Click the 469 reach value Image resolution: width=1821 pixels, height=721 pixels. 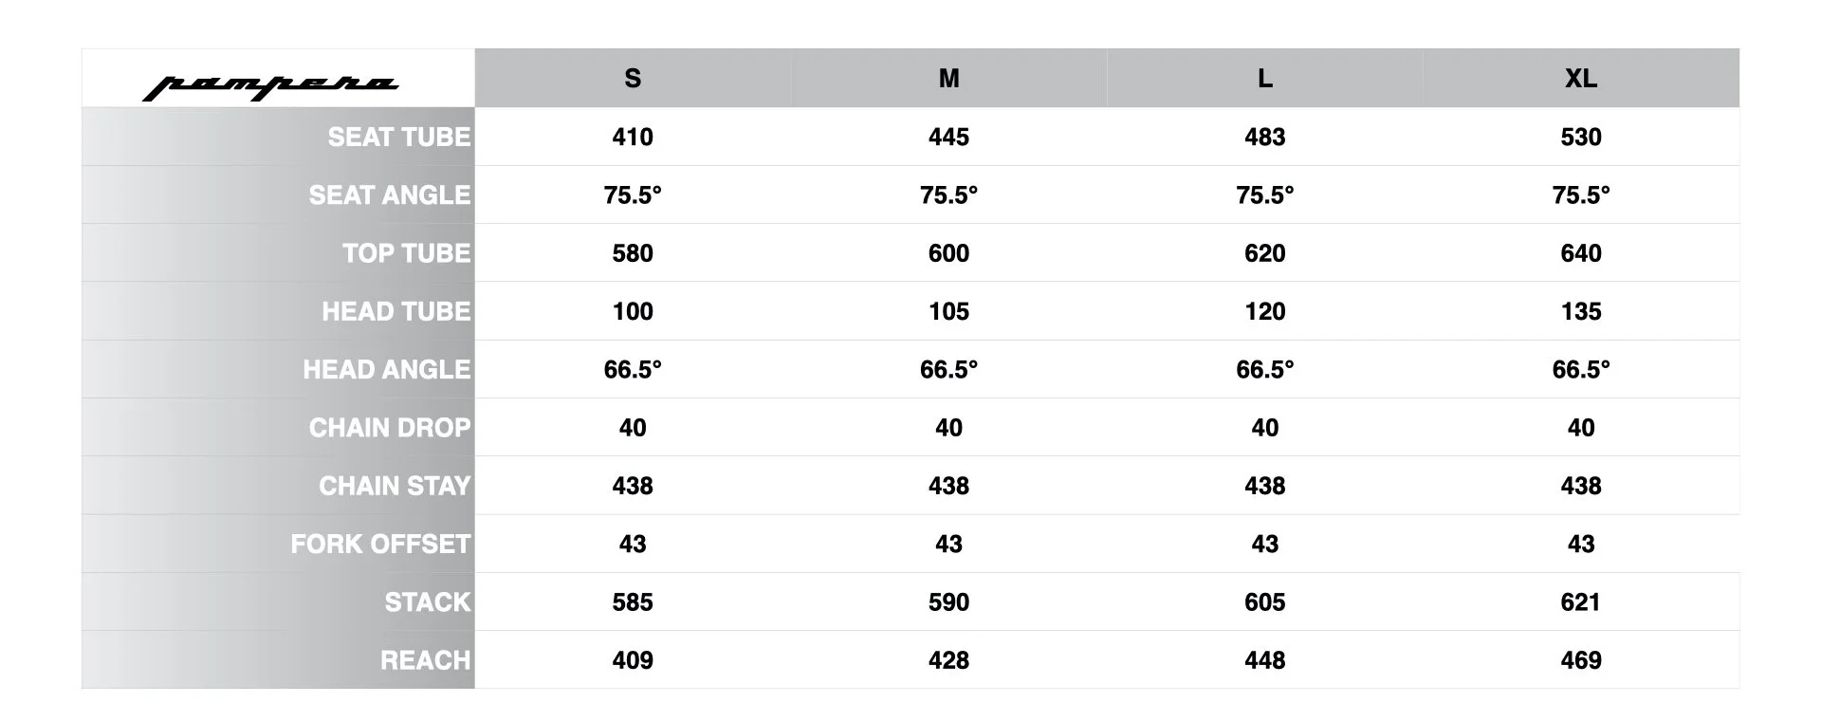click(x=1581, y=660)
